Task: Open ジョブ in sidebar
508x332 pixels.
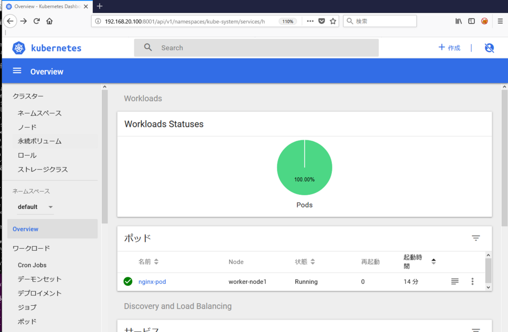Action: point(27,307)
